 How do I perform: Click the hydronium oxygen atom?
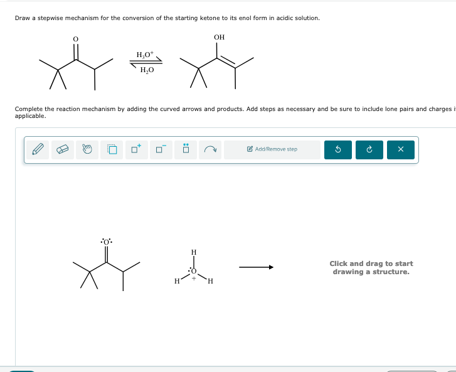[194, 271]
